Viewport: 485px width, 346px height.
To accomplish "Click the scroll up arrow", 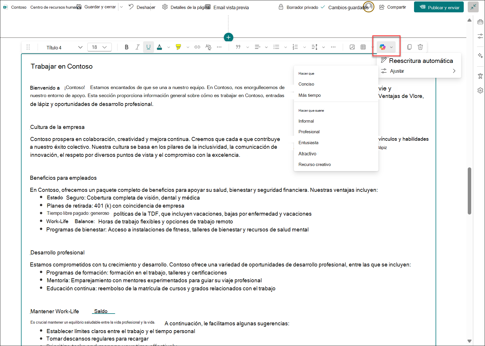I will tap(469, 20).
